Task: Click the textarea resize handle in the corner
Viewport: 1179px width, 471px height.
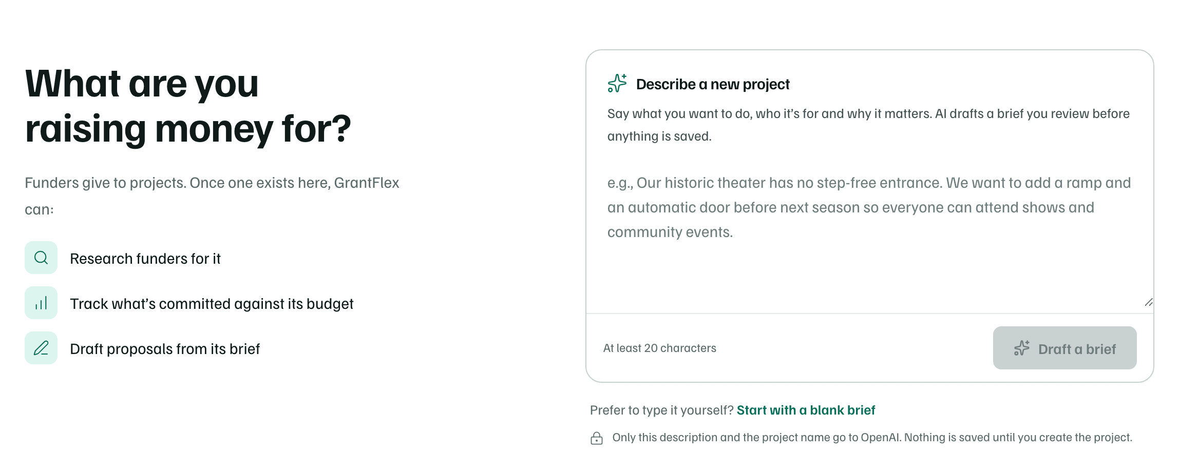Action: 1148,303
